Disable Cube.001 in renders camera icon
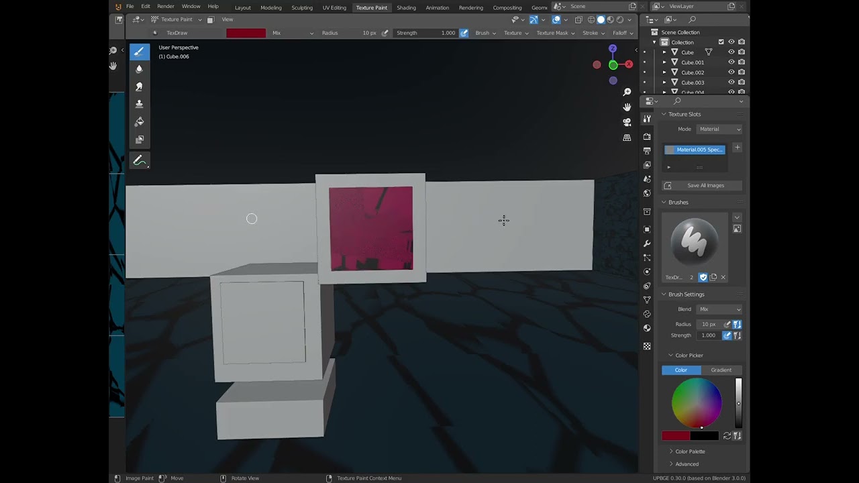 click(742, 62)
